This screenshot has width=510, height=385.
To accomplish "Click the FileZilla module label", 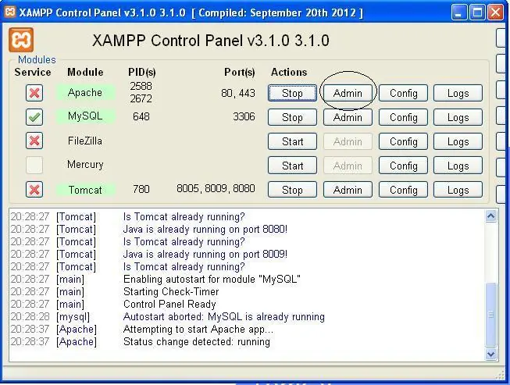I will coord(85,141).
